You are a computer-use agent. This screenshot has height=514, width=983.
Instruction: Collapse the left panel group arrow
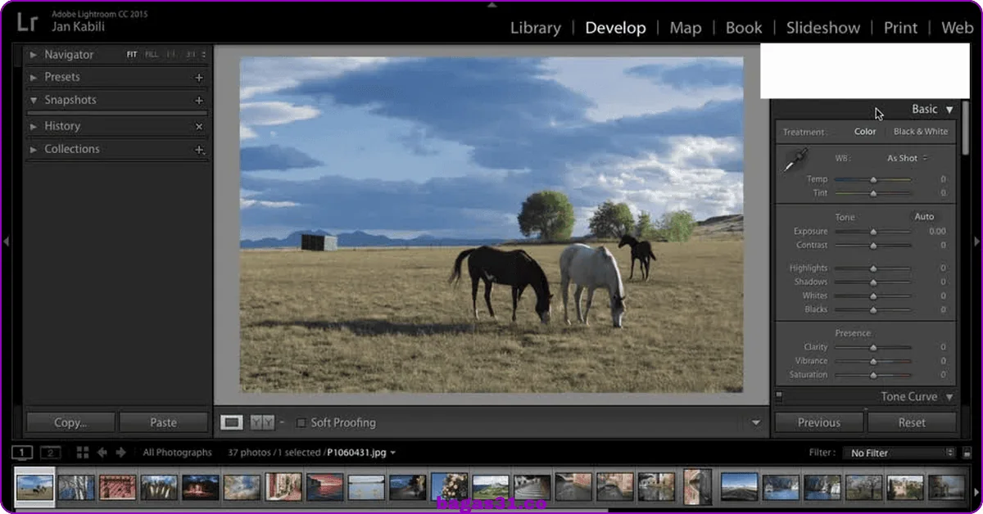(x=7, y=241)
